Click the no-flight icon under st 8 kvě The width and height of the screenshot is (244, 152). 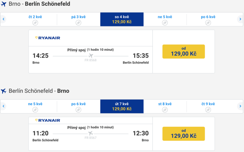(165, 110)
